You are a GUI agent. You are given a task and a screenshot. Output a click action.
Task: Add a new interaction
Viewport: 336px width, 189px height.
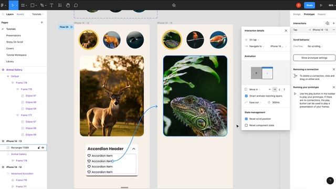pyautogui.click(x=334, y=23)
